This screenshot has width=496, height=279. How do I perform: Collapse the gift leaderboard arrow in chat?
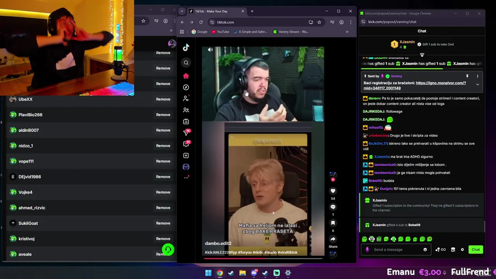422,55
